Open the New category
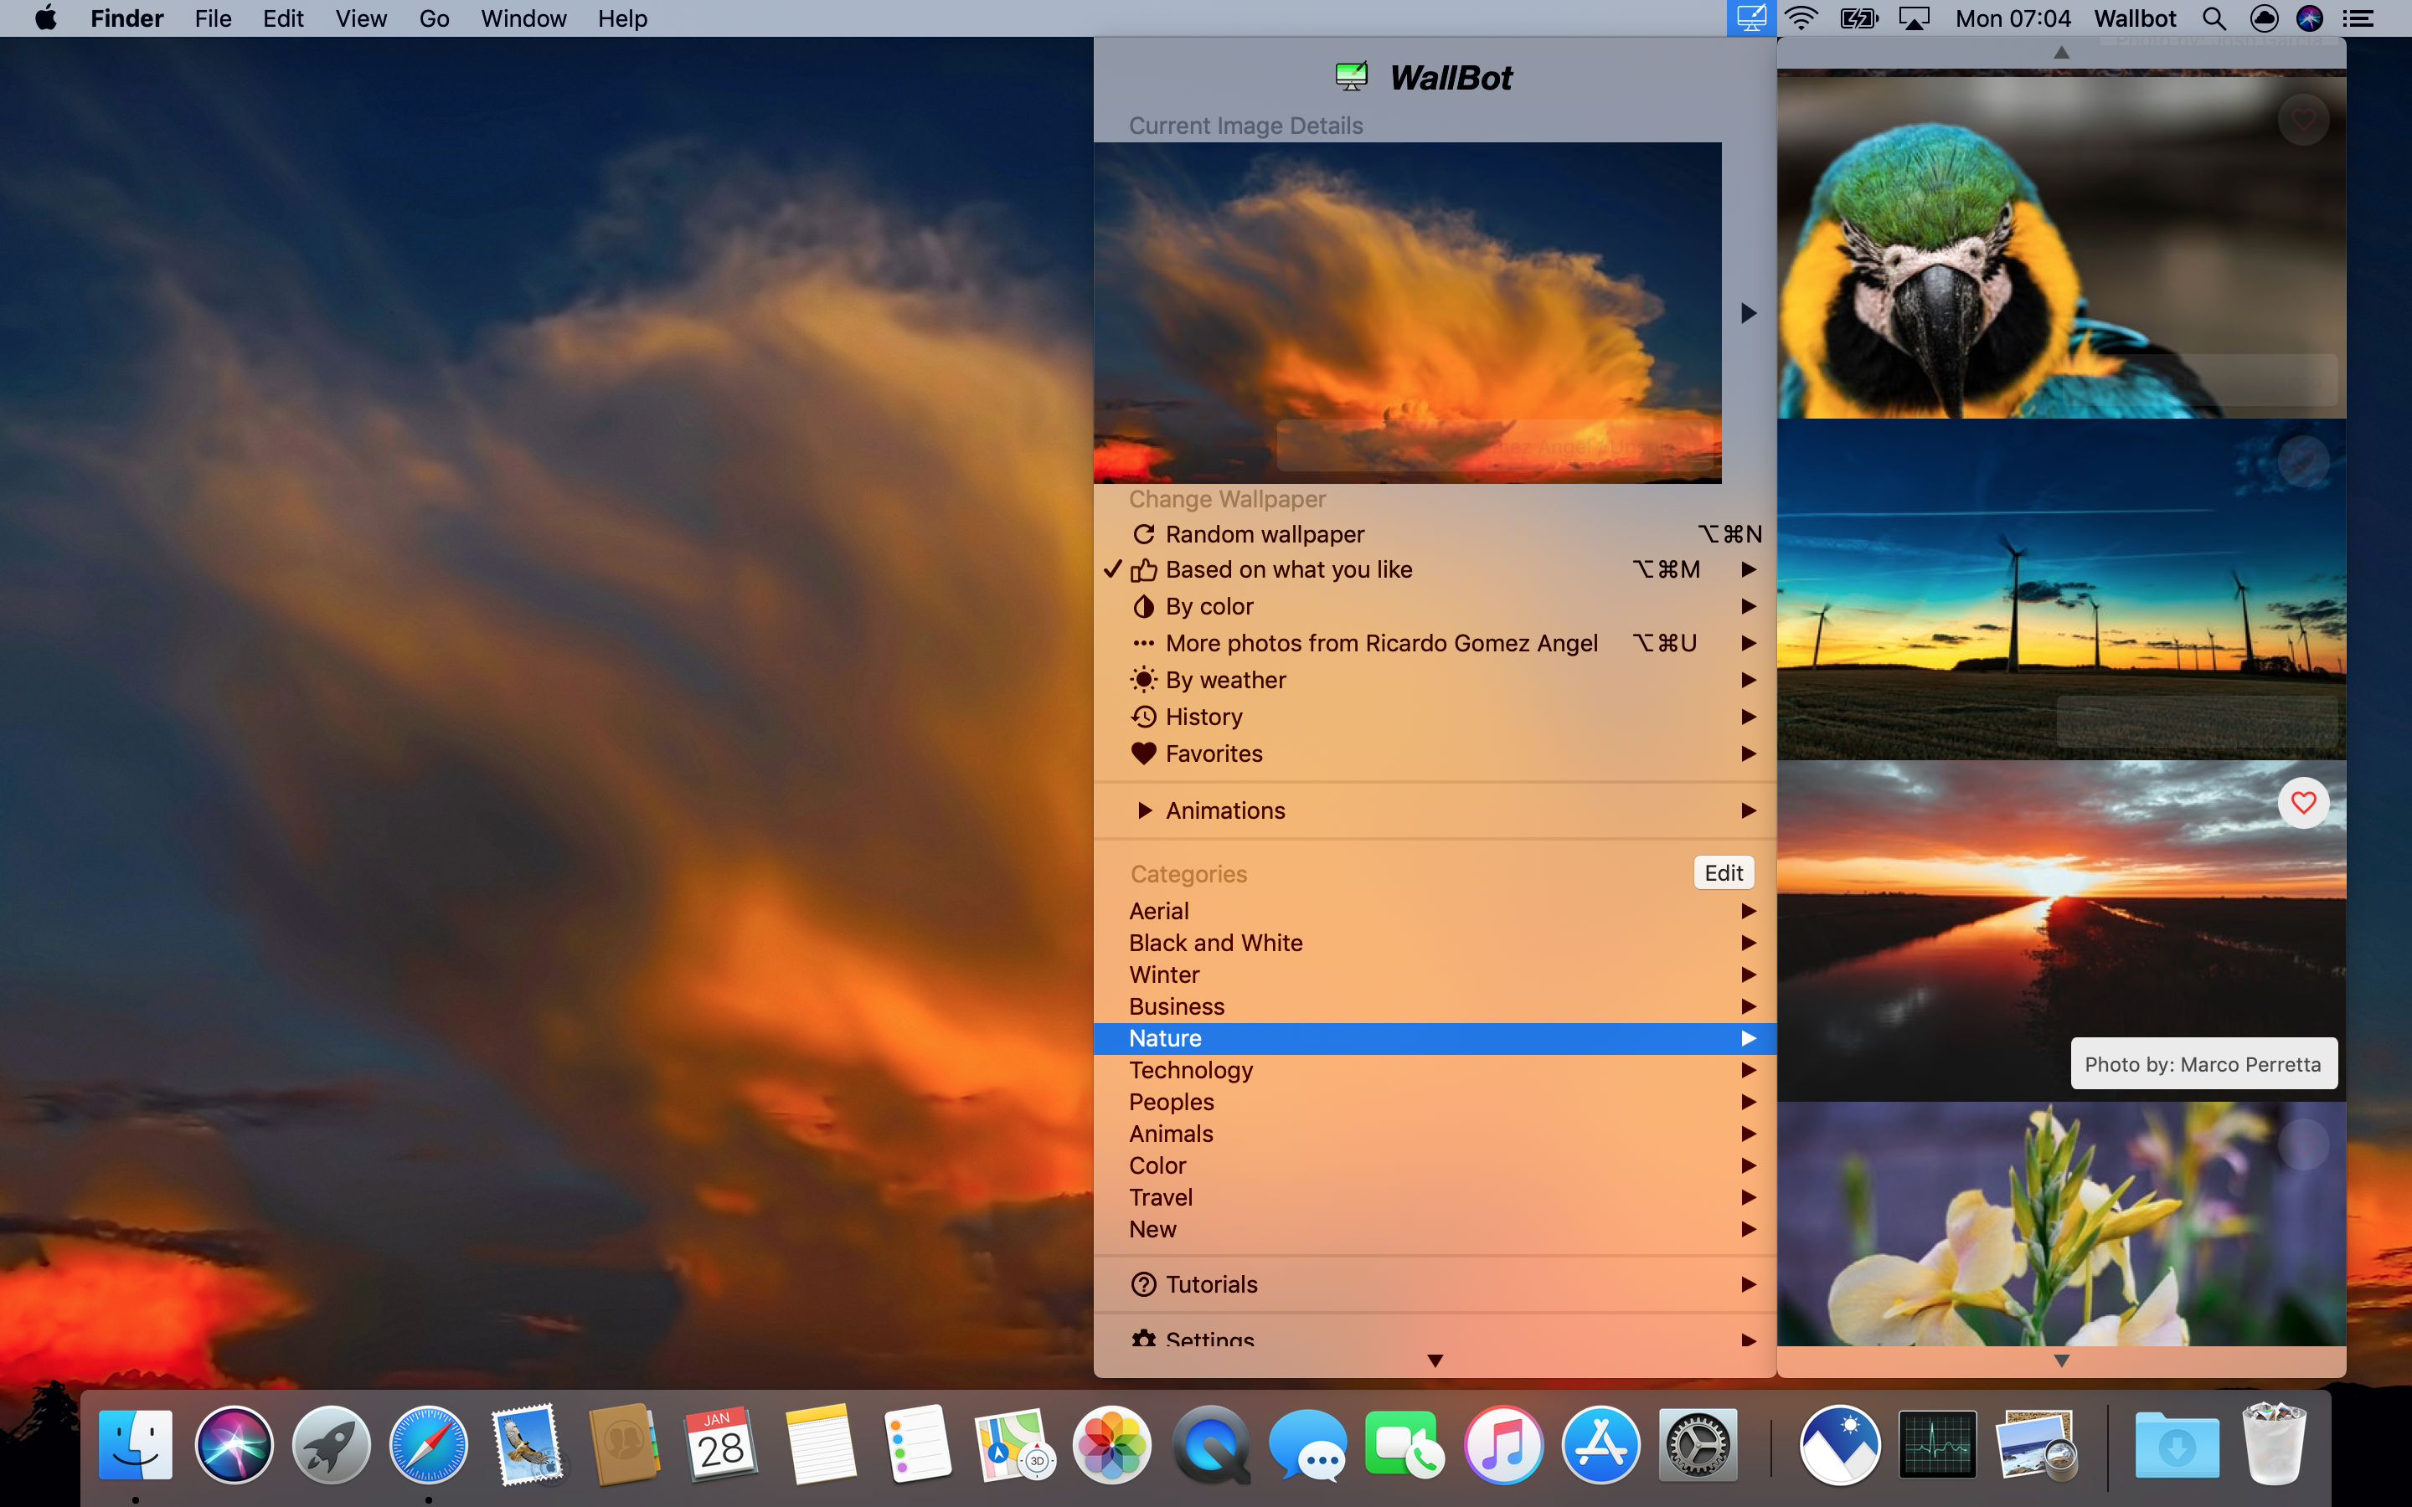Viewport: 2412px width, 1507px height. (1435, 1229)
